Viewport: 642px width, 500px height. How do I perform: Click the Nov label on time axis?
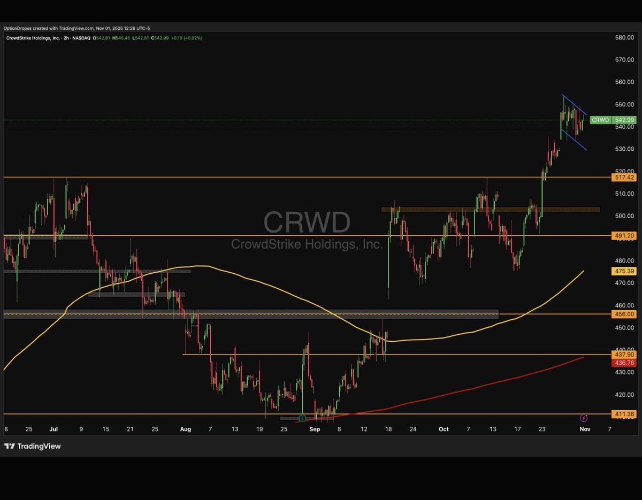pos(585,429)
